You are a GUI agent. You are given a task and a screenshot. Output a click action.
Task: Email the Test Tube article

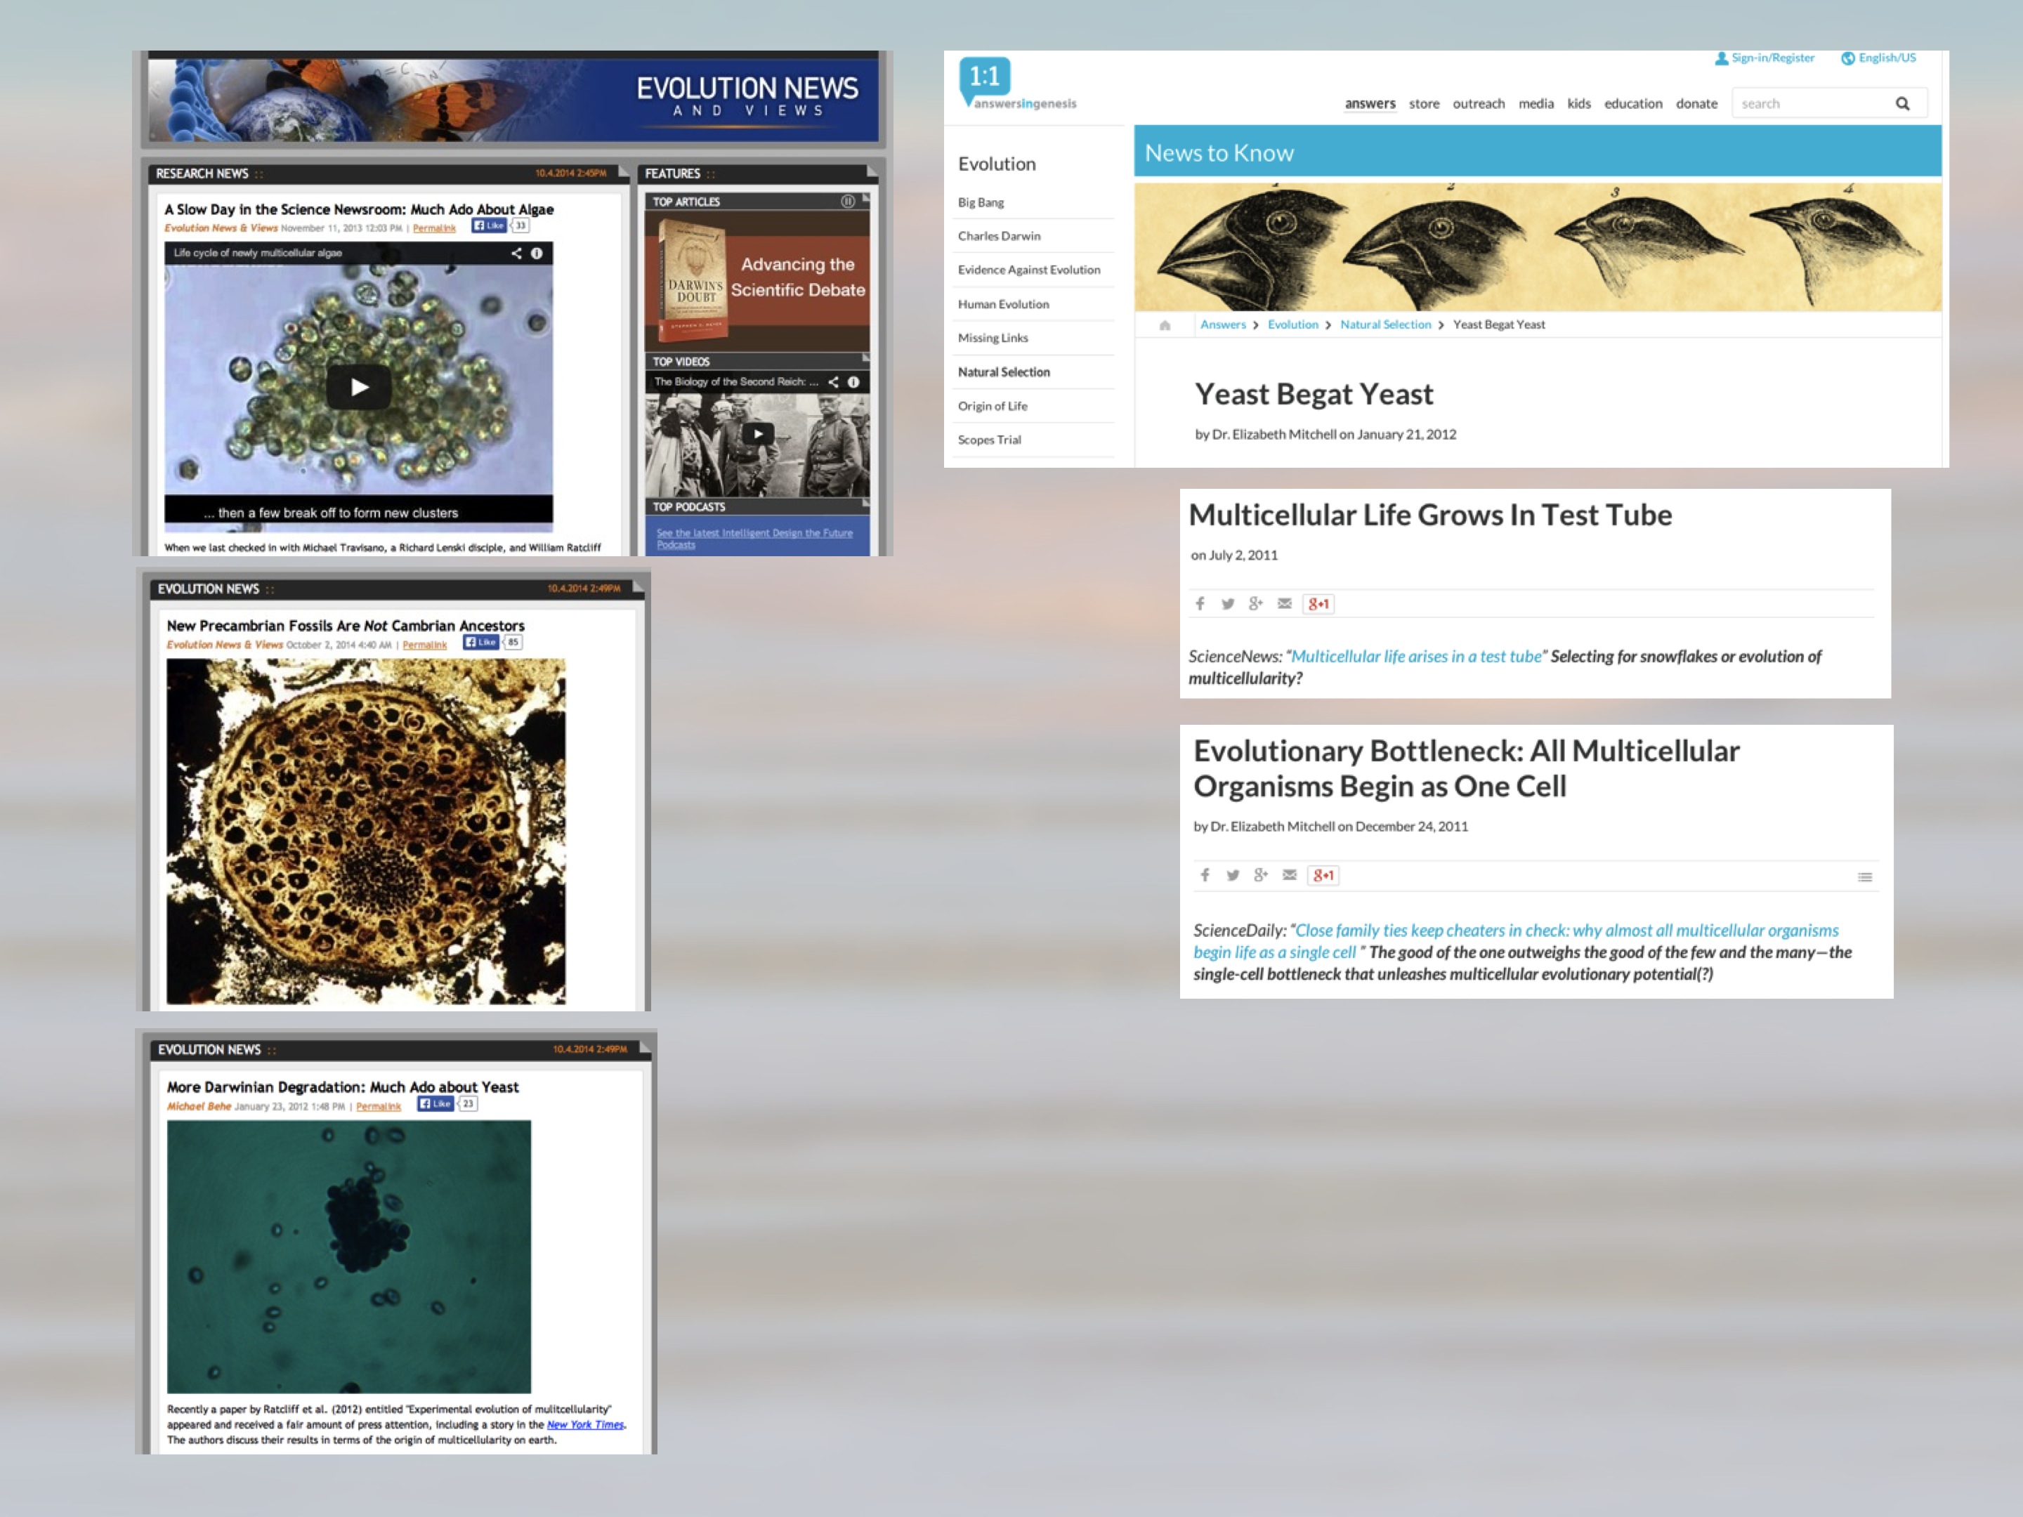point(1284,603)
